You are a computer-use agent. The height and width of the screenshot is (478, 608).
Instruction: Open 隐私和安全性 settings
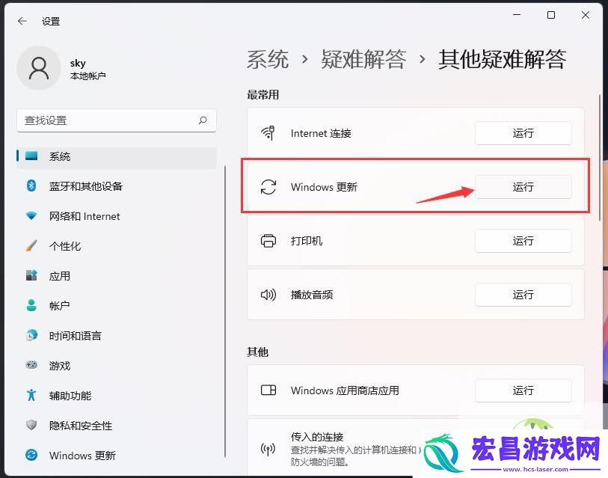[x=117, y=425]
